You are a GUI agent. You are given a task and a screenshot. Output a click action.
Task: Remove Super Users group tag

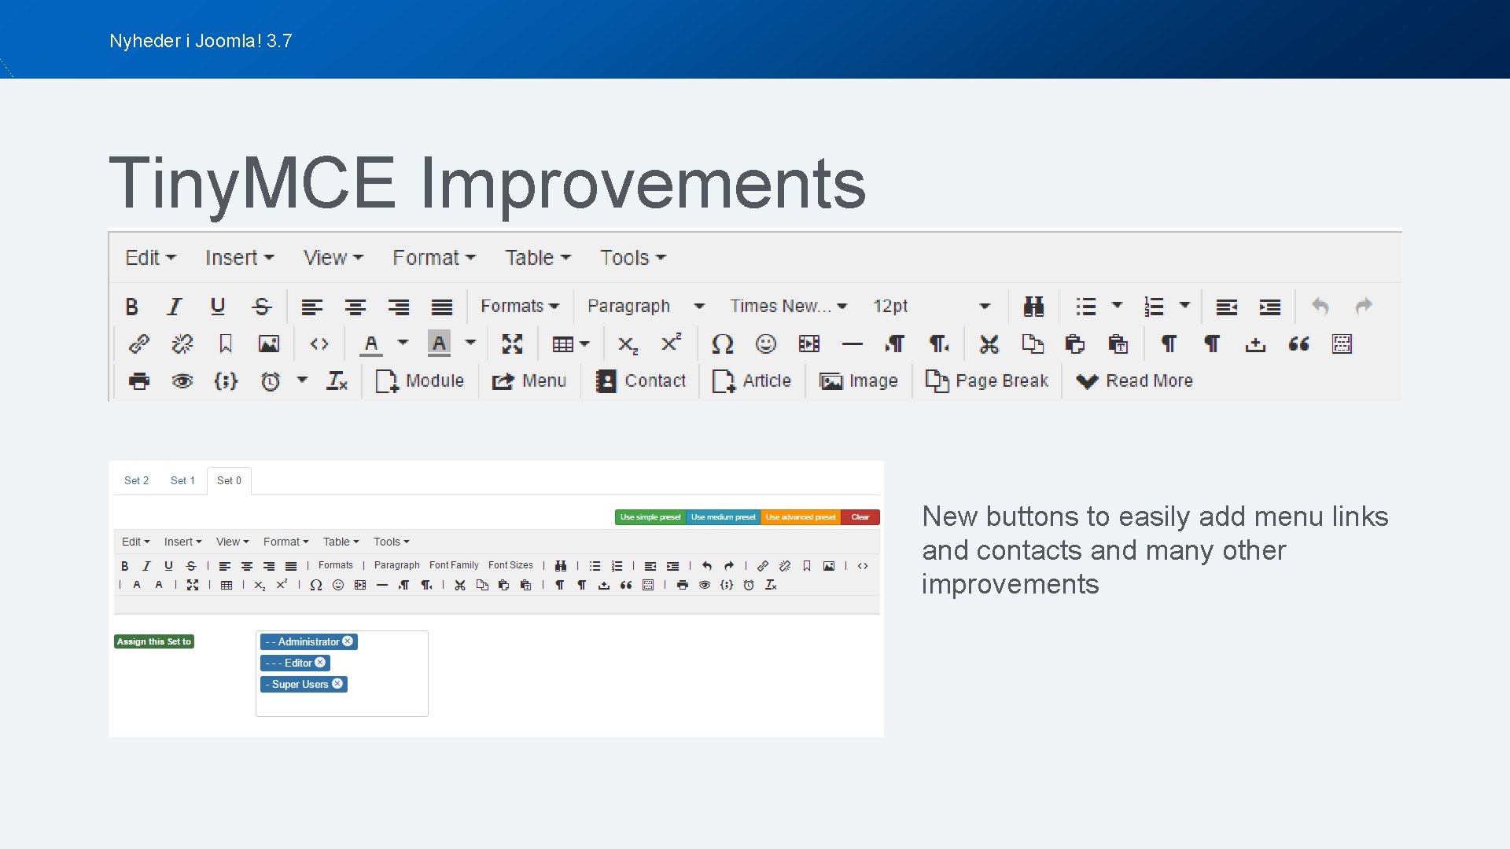click(x=337, y=684)
